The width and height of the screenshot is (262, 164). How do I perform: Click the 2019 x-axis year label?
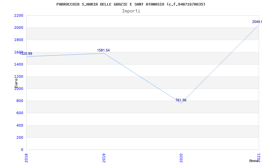click(104, 158)
